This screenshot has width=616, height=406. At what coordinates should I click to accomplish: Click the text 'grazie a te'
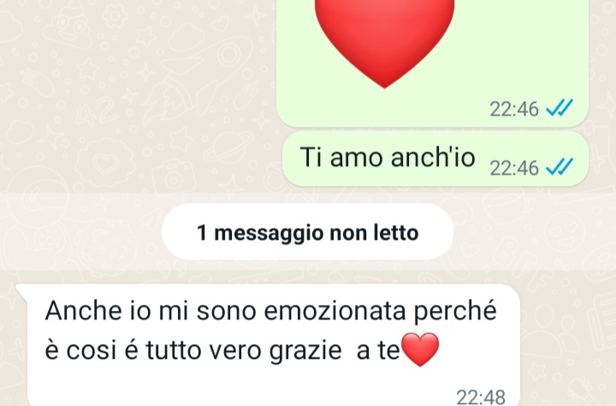coord(335,351)
